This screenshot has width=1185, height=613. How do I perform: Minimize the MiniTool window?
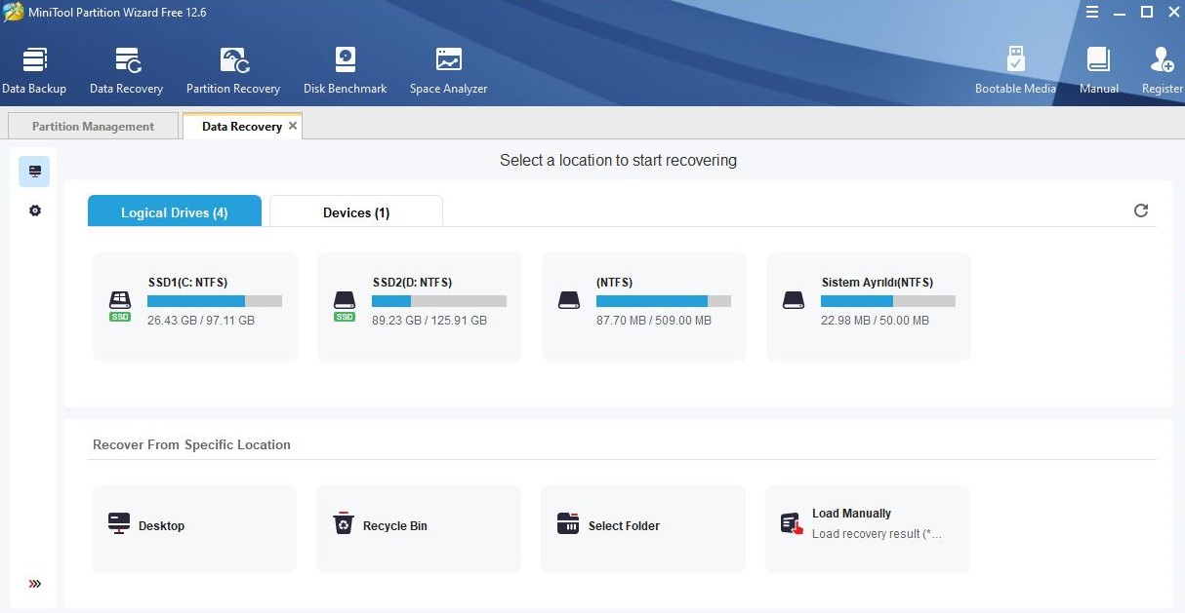coord(1121,13)
